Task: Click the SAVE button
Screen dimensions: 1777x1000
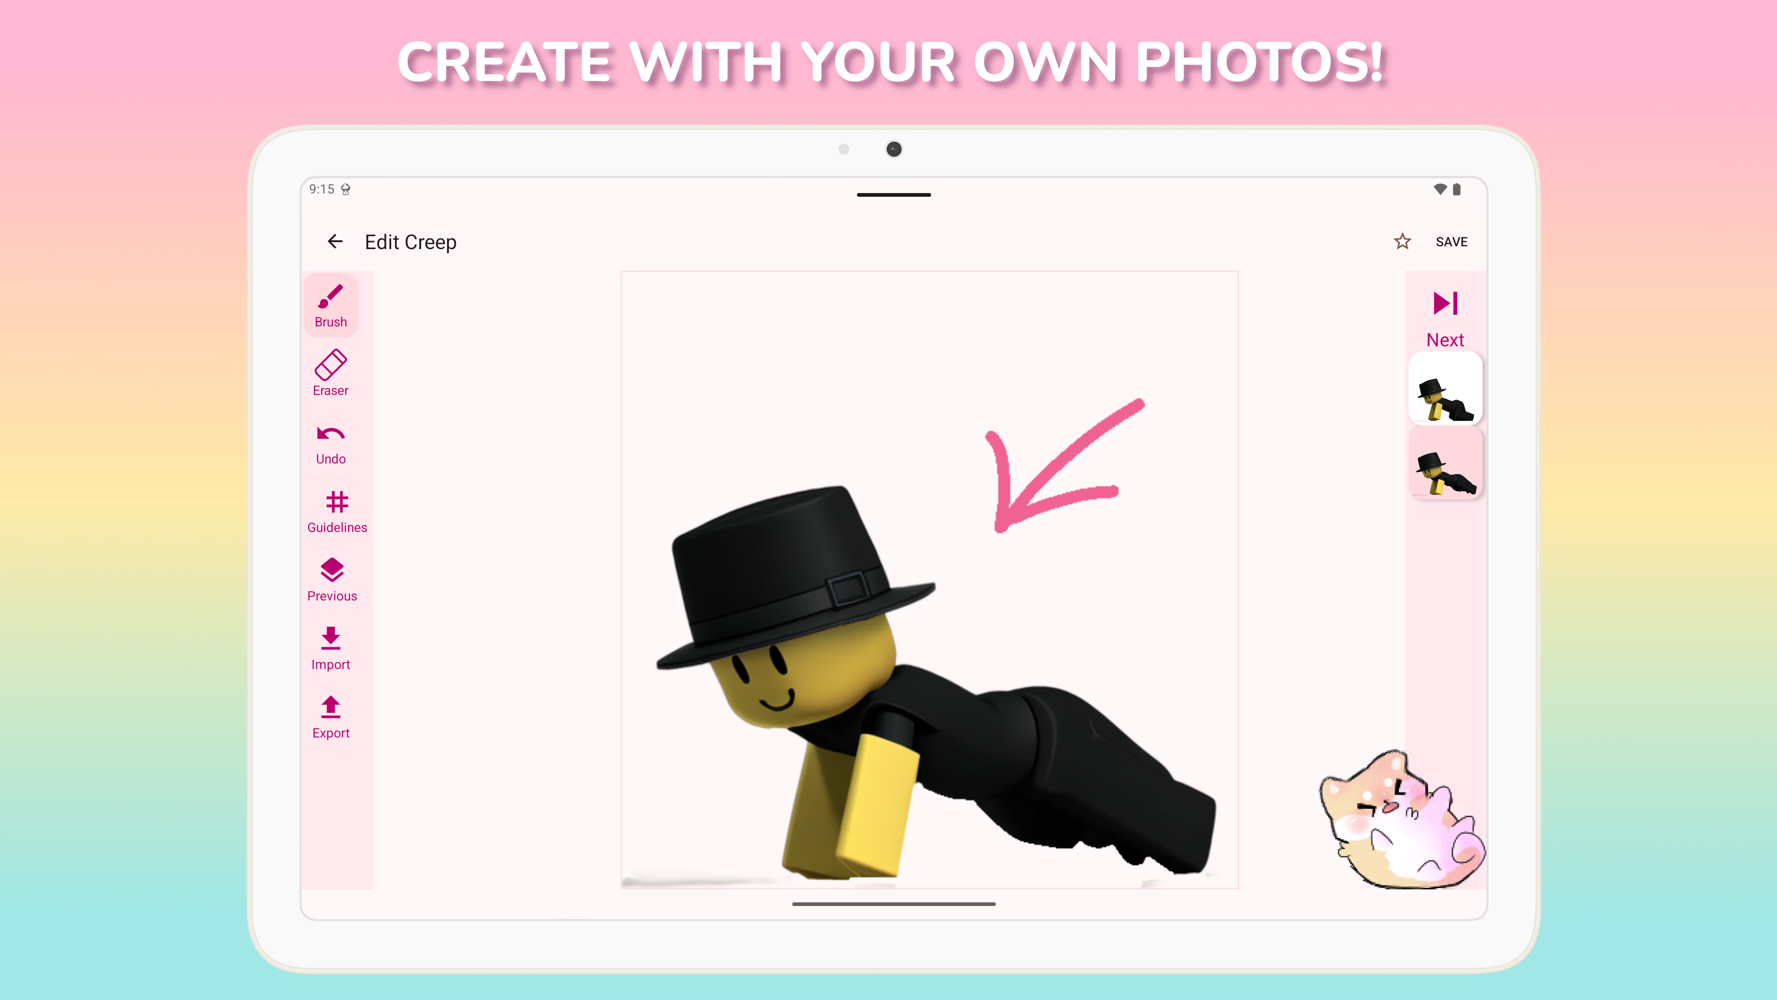Action: (x=1451, y=242)
